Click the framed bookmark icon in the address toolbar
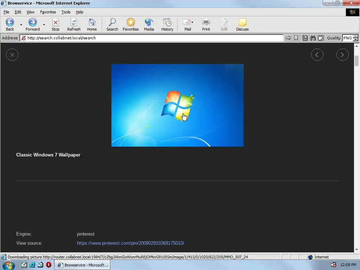Viewport: 360px width, 270px height. (305, 38)
